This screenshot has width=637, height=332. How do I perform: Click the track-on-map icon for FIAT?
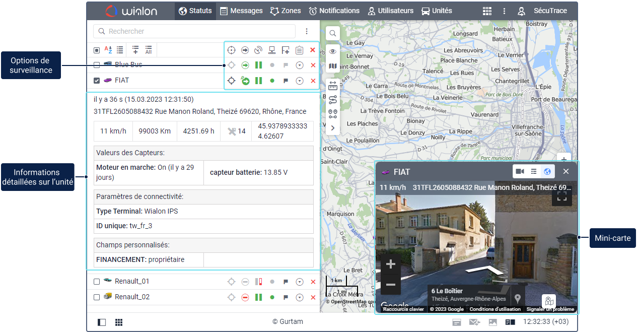pos(231,81)
